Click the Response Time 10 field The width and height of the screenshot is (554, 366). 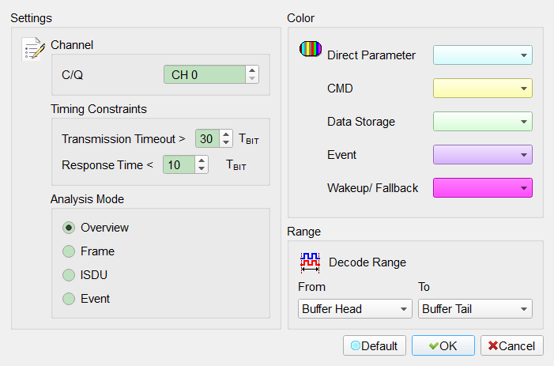[179, 164]
